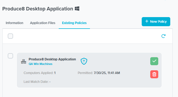The width and height of the screenshot is (178, 97).
Task: Follow the QA Win Machines link
Action: click(x=40, y=64)
